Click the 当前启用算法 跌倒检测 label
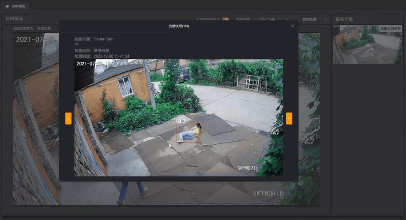This screenshot has height=220, width=406. tap(32, 29)
